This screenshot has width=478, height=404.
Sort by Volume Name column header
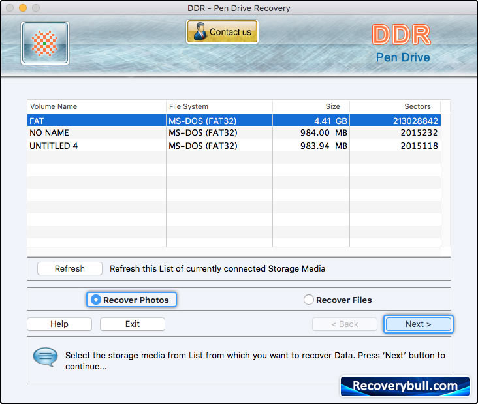(x=97, y=106)
